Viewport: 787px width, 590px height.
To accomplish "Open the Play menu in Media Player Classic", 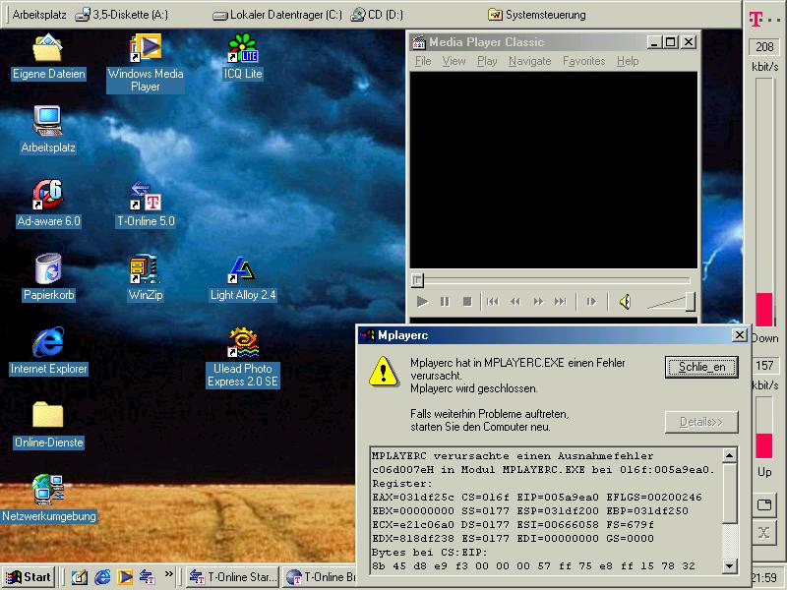I will tap(487, 61).
